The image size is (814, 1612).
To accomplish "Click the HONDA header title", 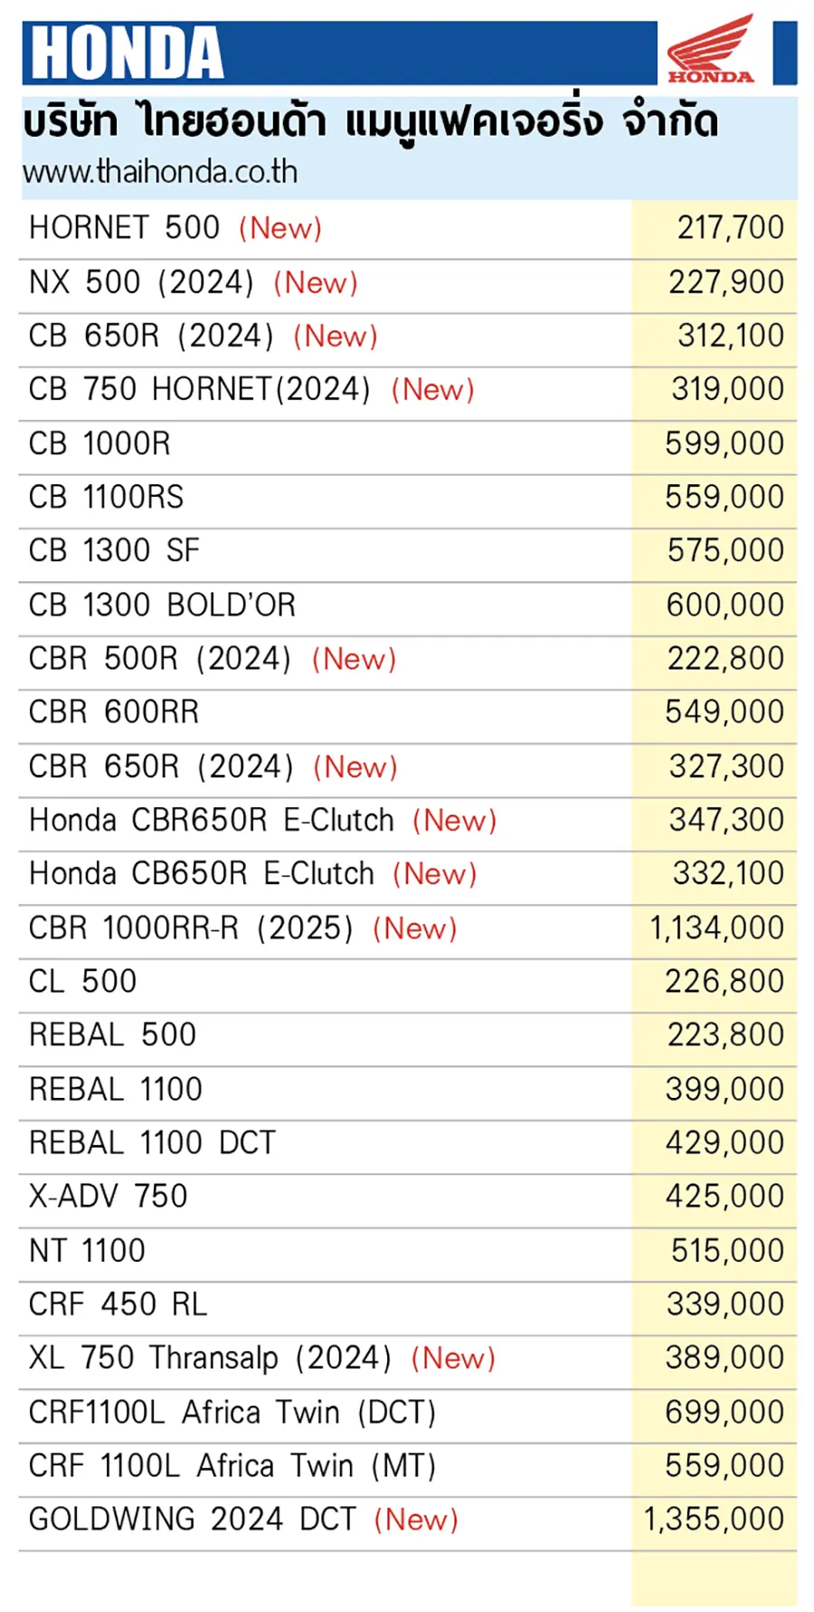I will pyautogui.click(x=128, y=52).
